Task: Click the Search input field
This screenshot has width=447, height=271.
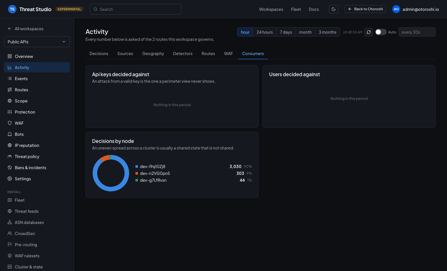Action: tap(135, 9)
